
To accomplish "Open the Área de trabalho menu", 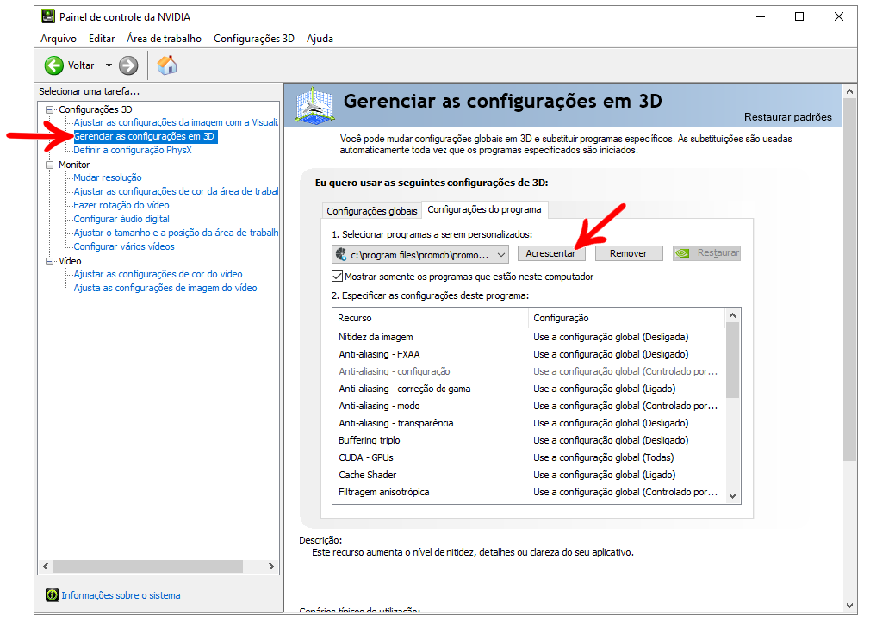I will [164, 39].
